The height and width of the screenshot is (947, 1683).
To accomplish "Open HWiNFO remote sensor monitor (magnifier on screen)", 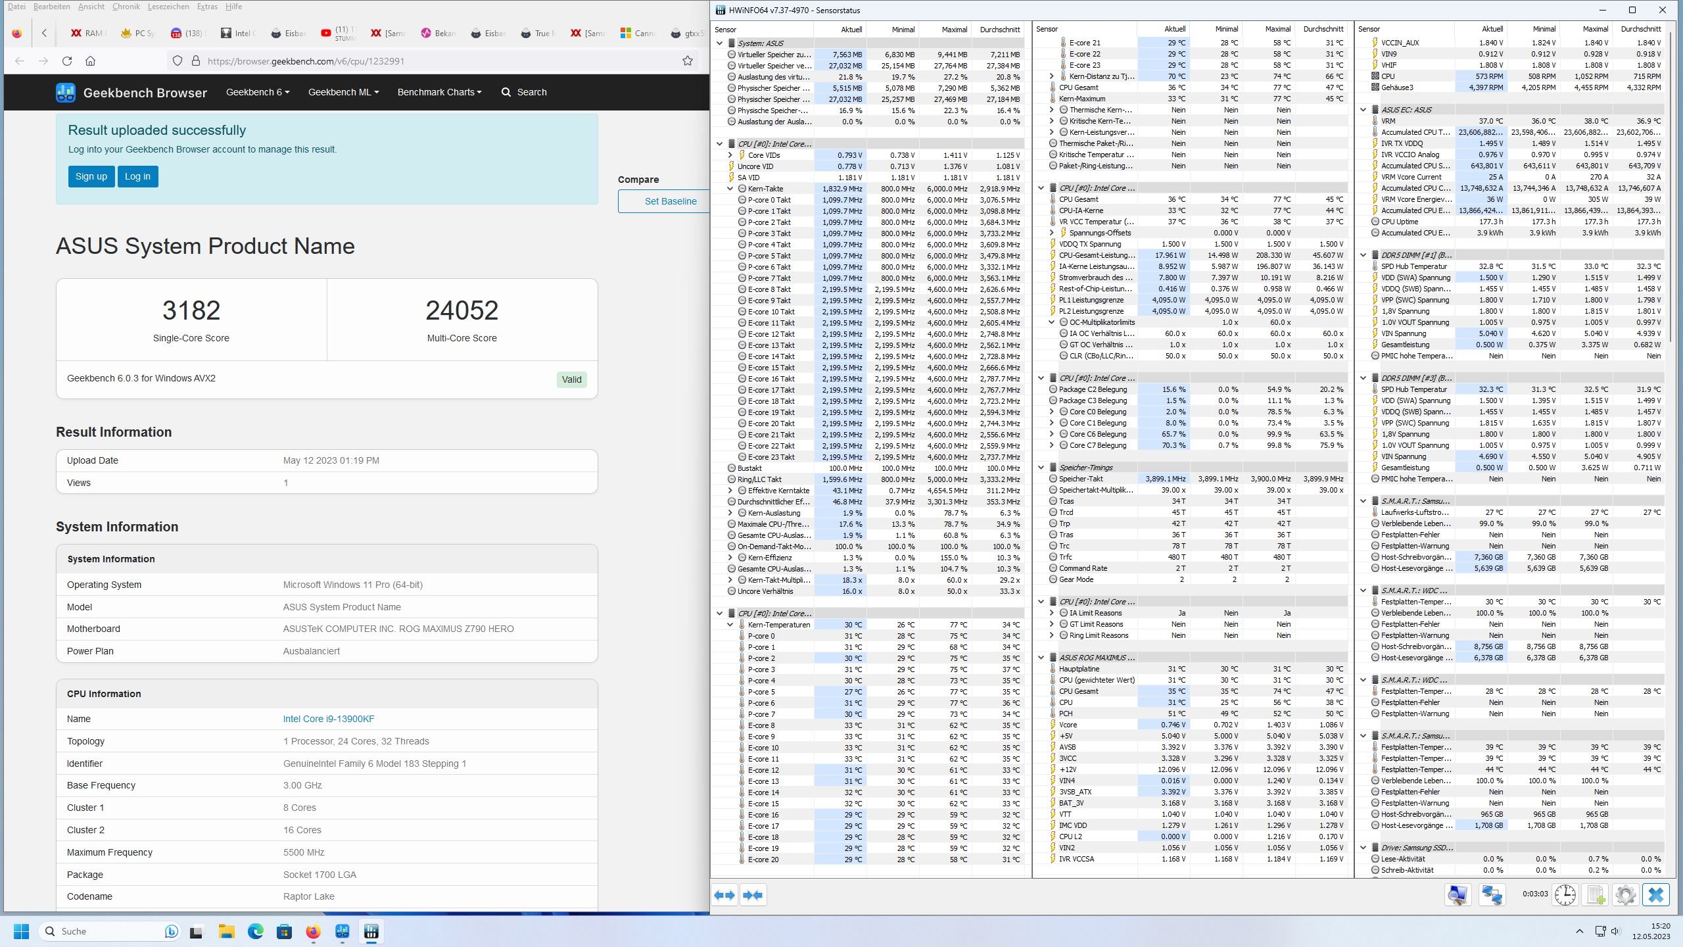I will 1458,895.
